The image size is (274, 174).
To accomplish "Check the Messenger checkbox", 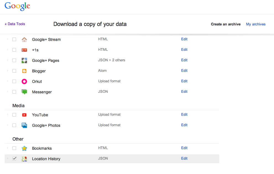I will pyautogui.click(x=14, y=92).
